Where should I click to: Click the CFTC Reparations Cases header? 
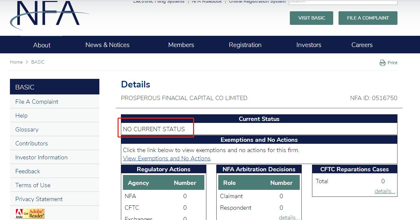(354, 169)
